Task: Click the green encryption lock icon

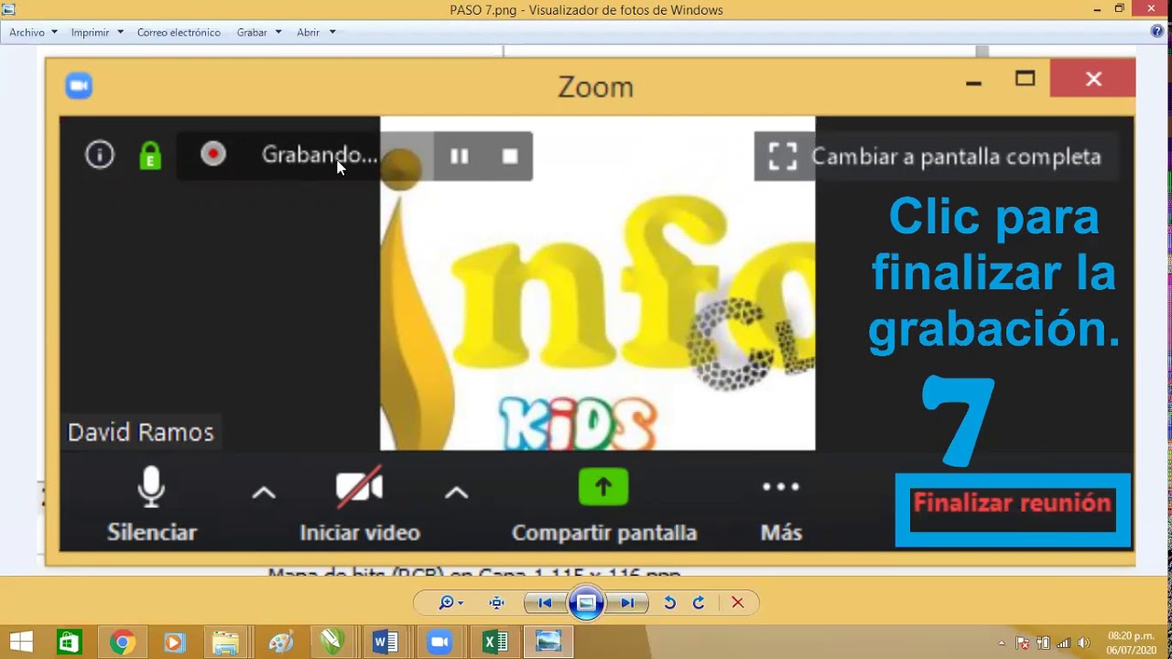Action: pos(150,156)
